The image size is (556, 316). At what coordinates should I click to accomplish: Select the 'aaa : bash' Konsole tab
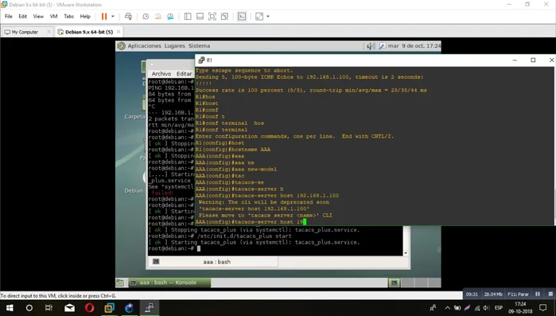tap(212, 262)
